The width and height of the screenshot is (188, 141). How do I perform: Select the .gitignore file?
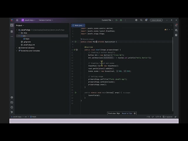(x=26, y=42)
